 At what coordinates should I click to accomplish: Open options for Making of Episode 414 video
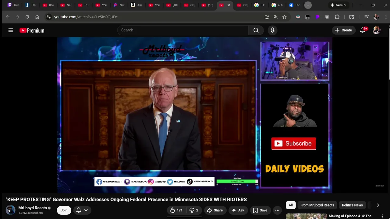(x=382, y=216)
